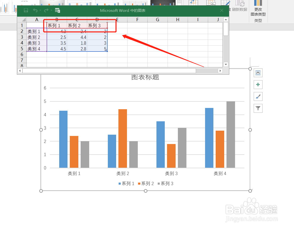
Task: Close the Microsoft Word chart data window
Action: click(222, 11)
